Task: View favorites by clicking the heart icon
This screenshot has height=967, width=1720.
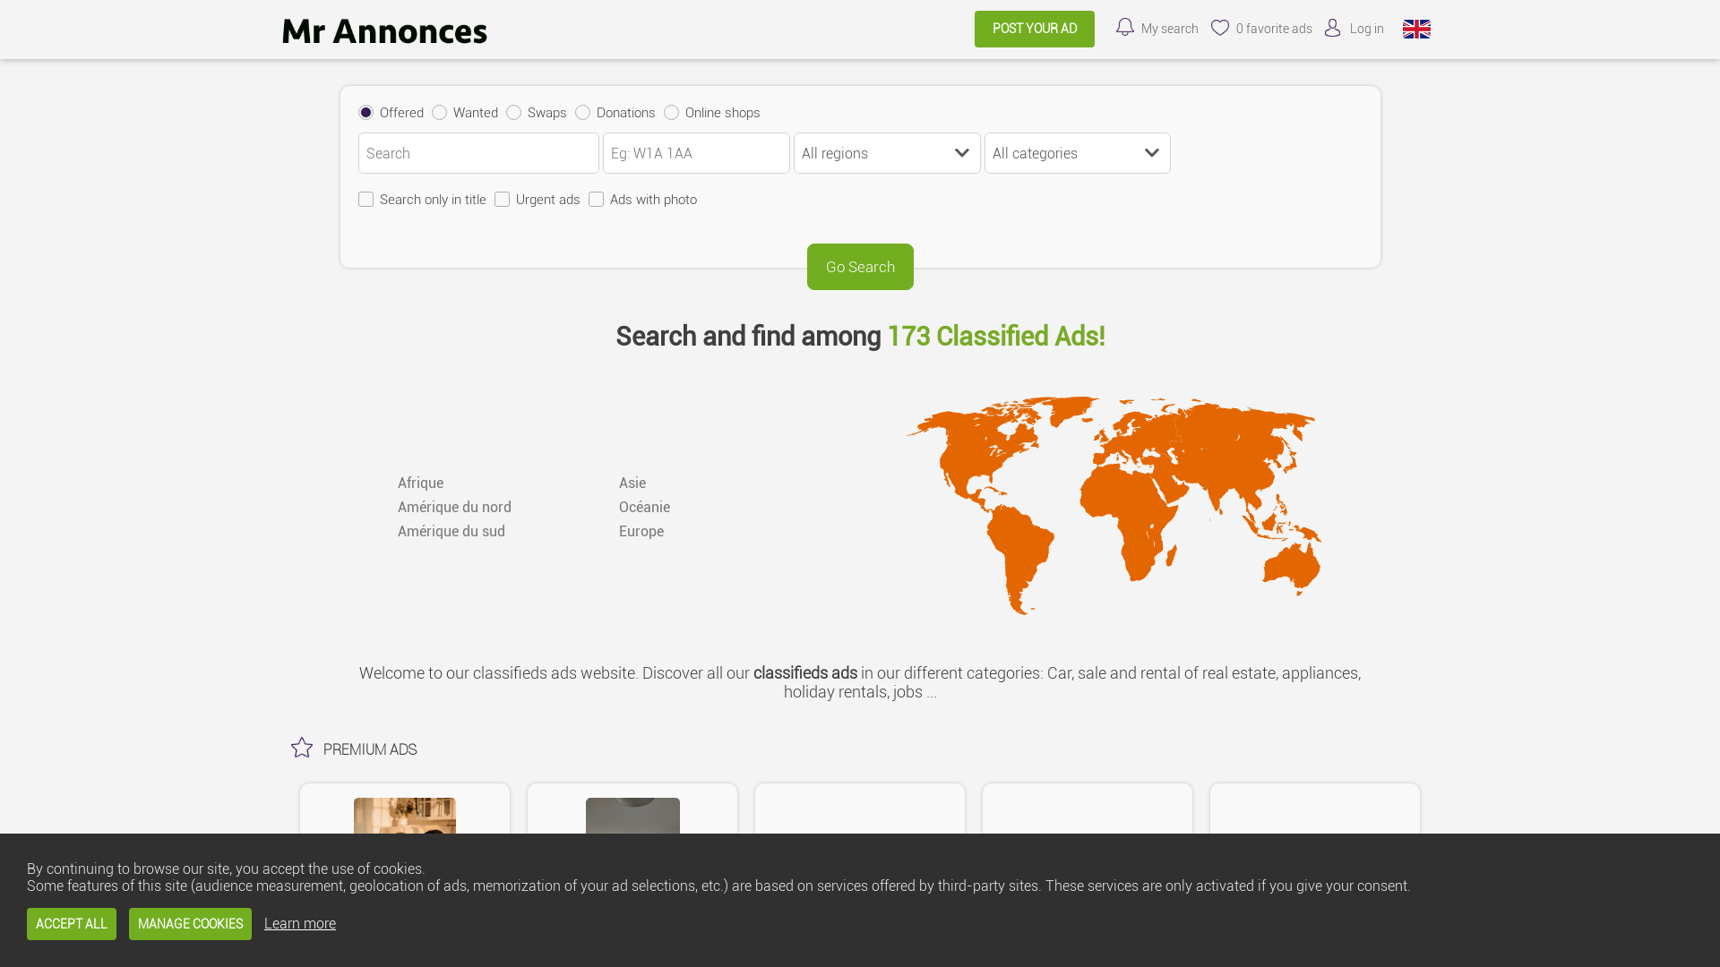Action: click(x=1220, y=28)
